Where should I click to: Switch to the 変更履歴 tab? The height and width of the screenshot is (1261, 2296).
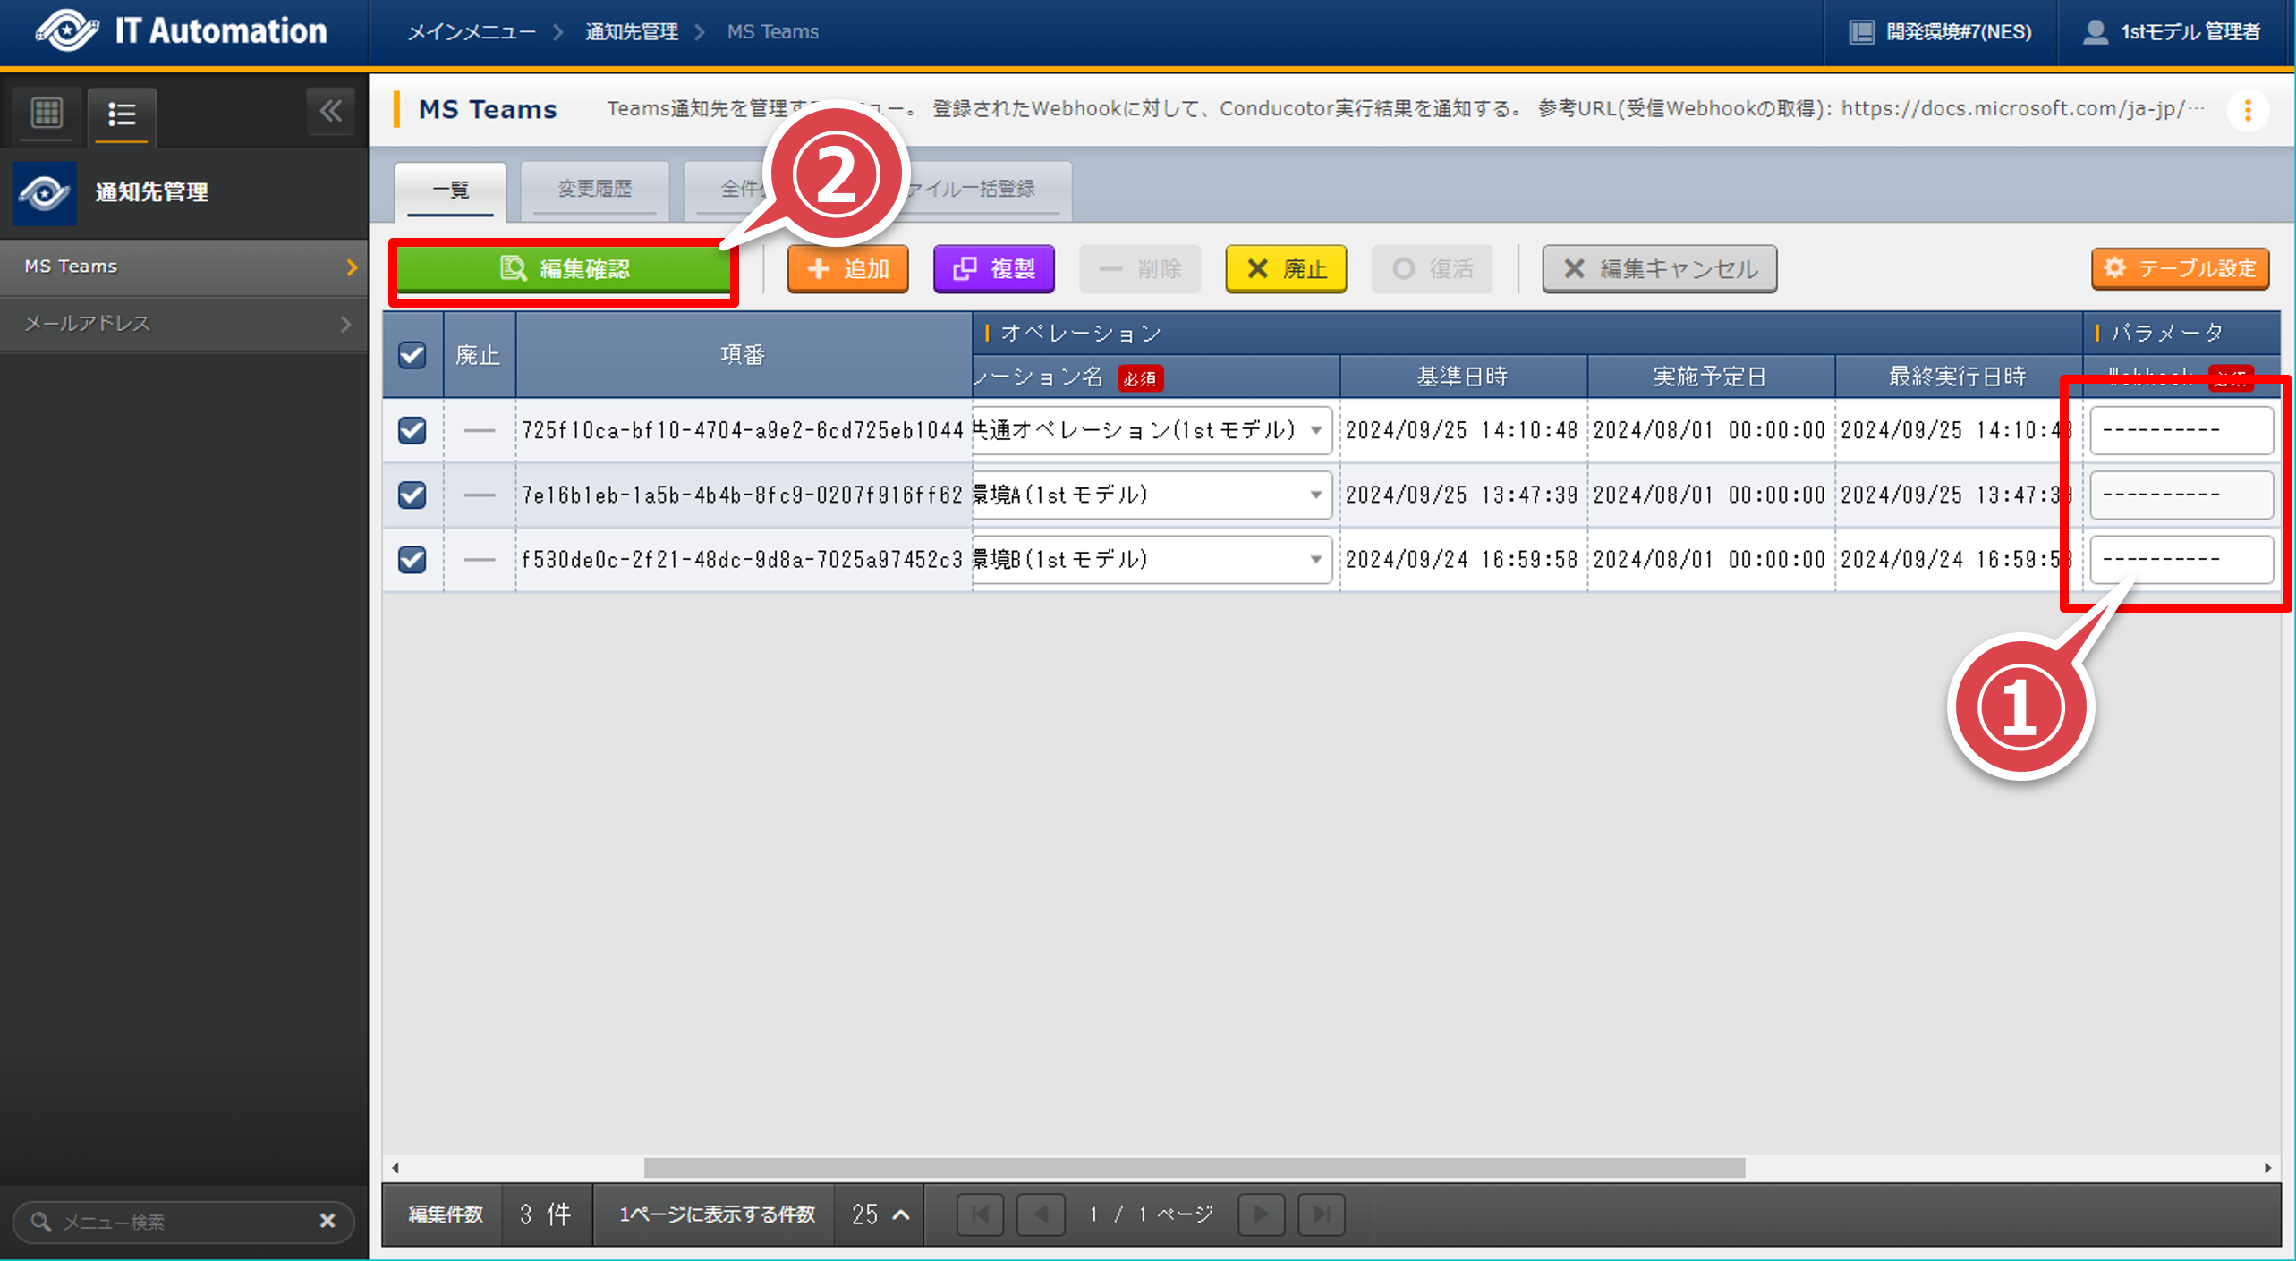(x=594, y=189)
